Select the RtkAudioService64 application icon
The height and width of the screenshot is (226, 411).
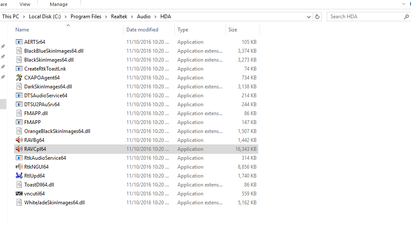pyautogui.click(x=19, y=158)
